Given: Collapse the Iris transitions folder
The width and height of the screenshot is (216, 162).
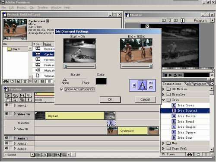Looking at the screenshot, I should 163,100.
